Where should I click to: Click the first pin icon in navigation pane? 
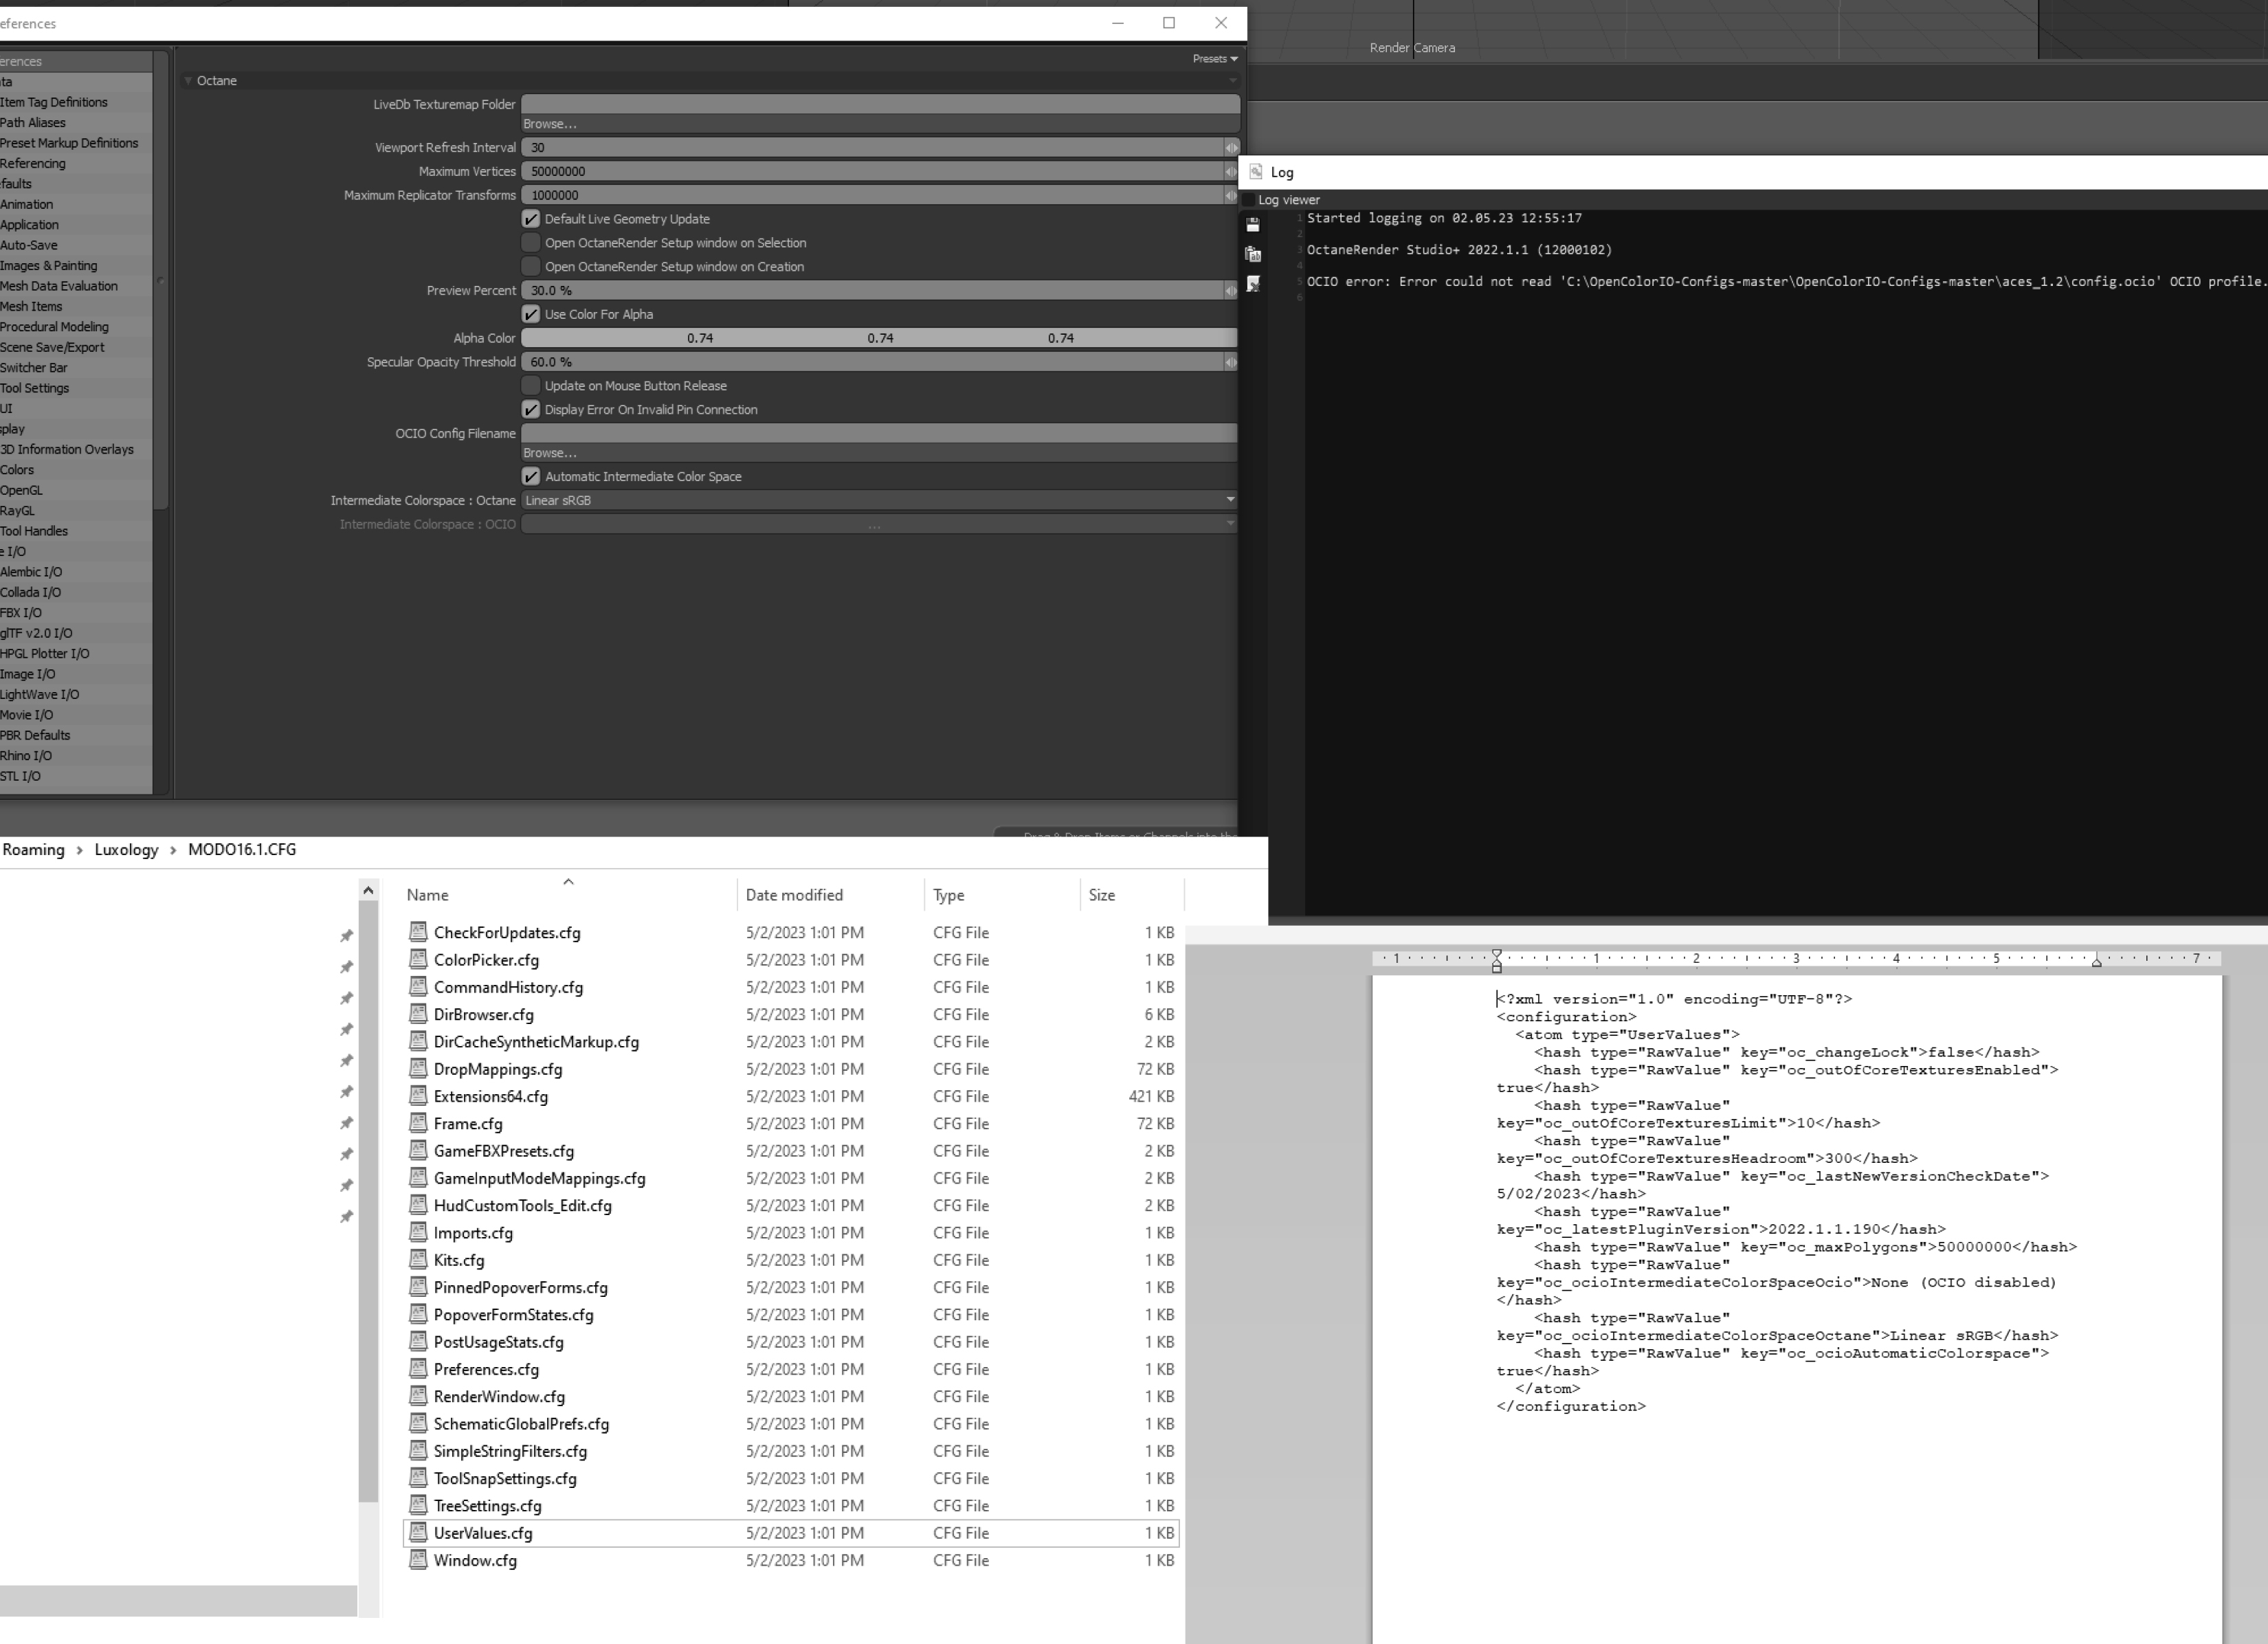(x=346, y=936)
